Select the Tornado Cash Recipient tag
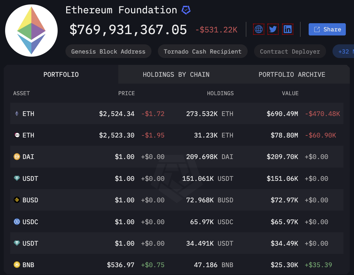This screenshot has width=354, height=275. tap(203, 51)
